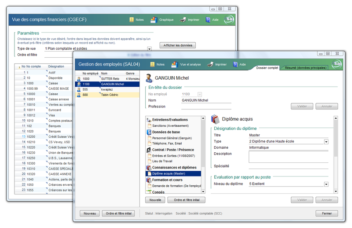The height and width of the screenshot is (228, 352).
Task: Click Notes icon in financial accounts window
Action: [132, 20]
